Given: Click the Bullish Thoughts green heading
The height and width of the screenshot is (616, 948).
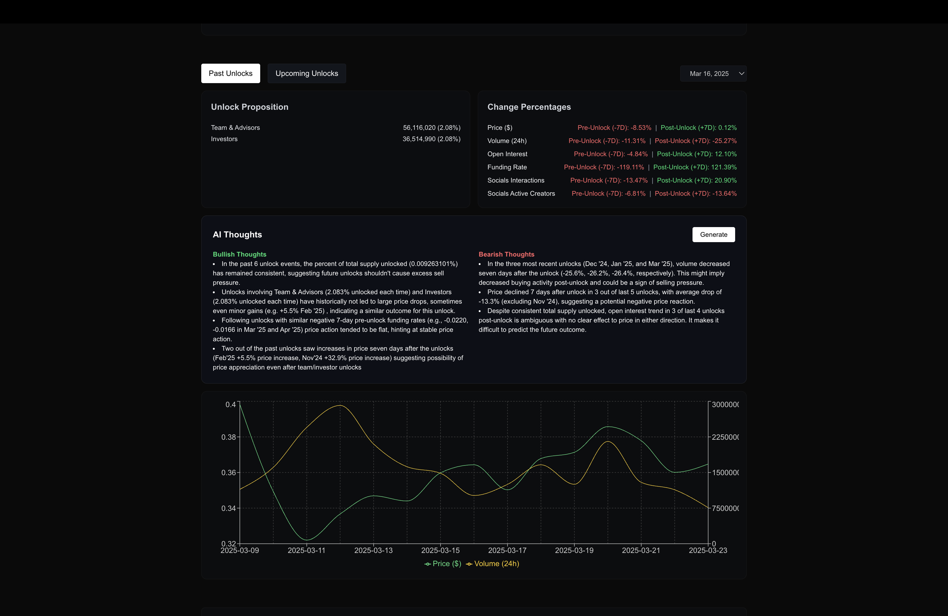Looking at the screenshot, I should (240, 254).
